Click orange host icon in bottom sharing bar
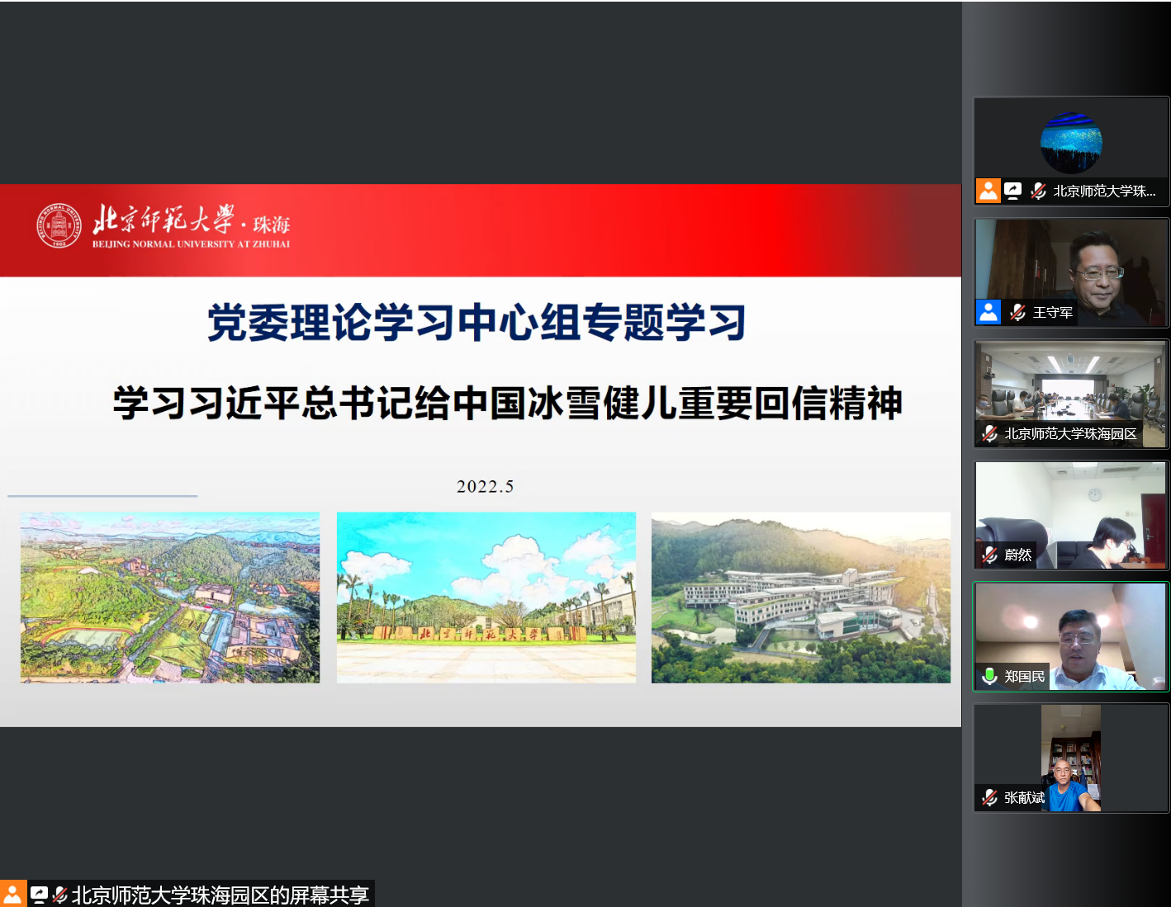 click(13, 894)
